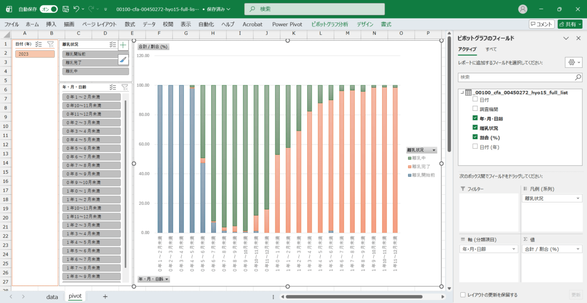Switch to the data sheet tab
Viewport: 587px width, 303px height.
[x=52, y=296]
